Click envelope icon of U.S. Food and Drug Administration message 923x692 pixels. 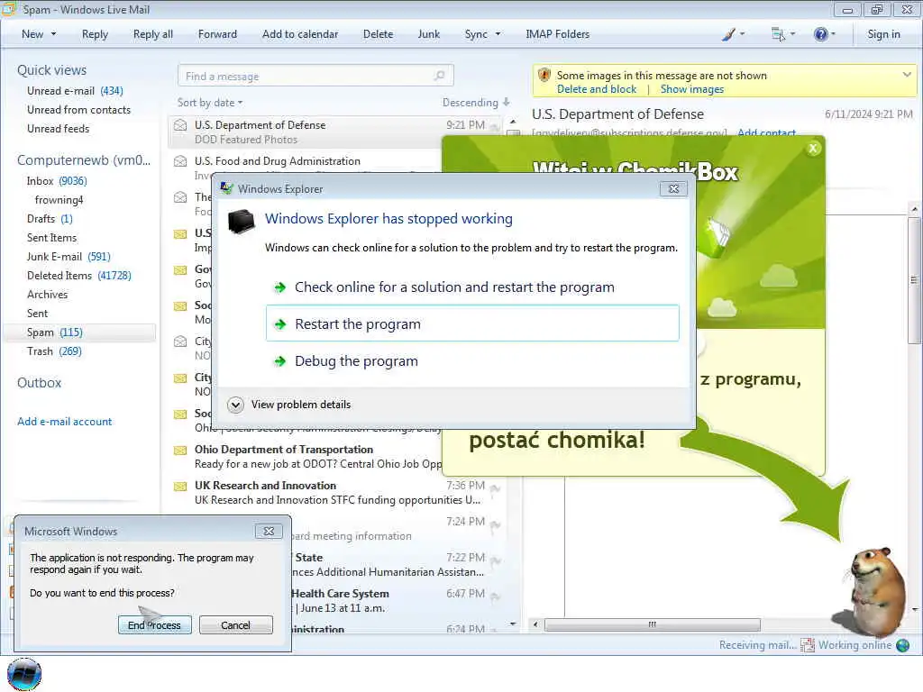[x=180, y=161]
